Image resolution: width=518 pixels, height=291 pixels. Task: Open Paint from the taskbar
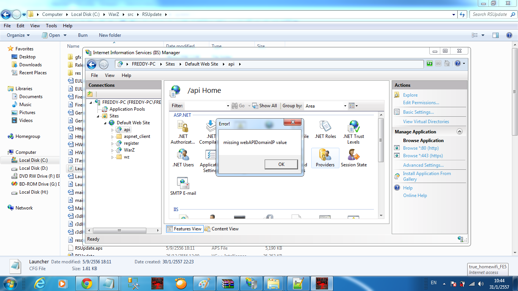204,283
